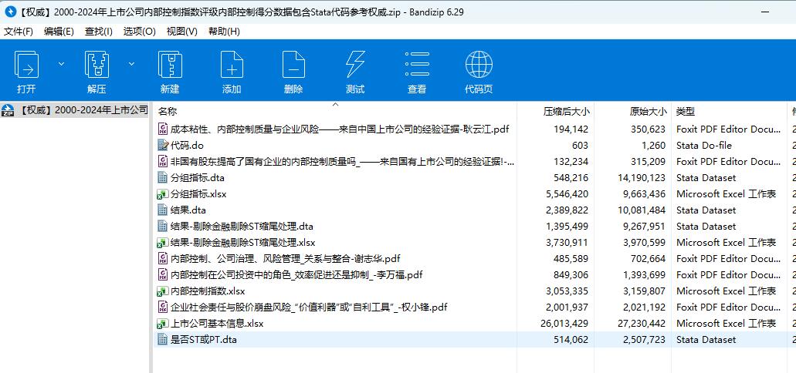Sort by the 类型 column header
Screen dimensions: 796x373
click(686, 112)
